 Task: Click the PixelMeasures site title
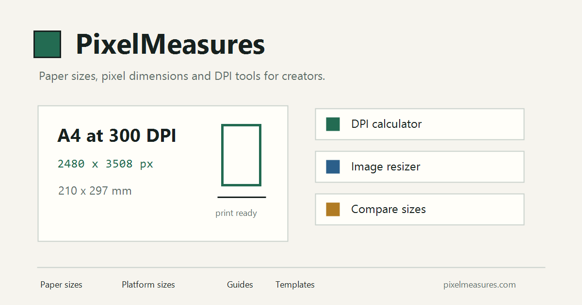(x=170, y=45)
